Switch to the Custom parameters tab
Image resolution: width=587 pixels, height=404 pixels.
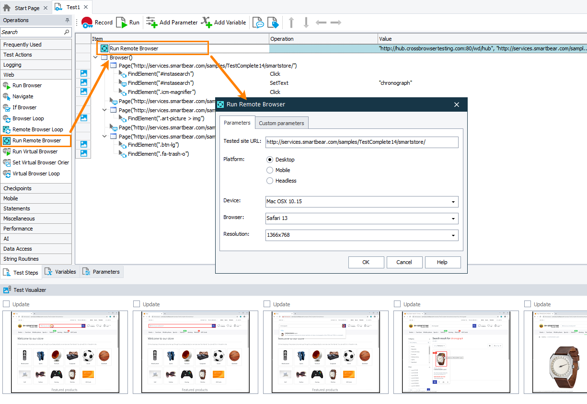pos(281,123)
